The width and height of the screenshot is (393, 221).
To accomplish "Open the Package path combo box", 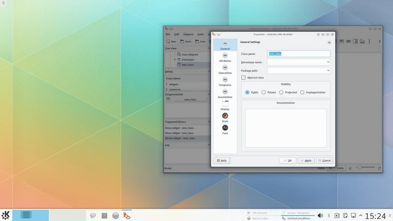I will [x=299, y=71].
